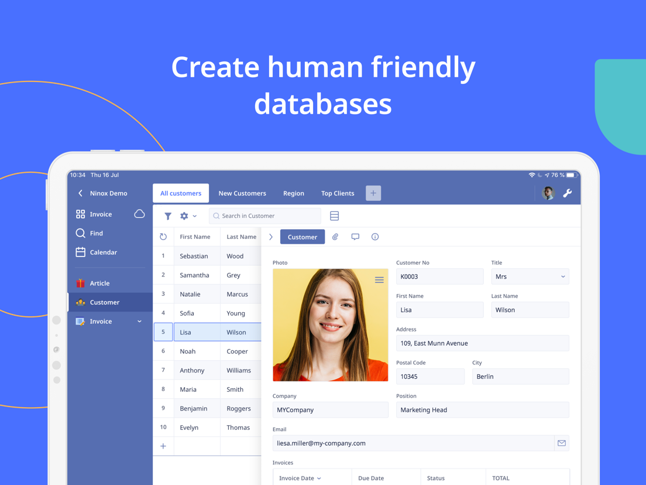
Task: Select the Samantha cell
Action: [197, 275]
